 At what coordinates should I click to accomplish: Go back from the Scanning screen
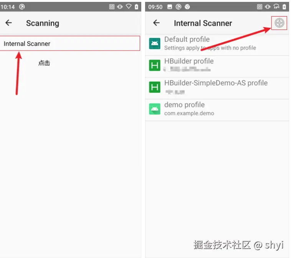click(8, 23)
